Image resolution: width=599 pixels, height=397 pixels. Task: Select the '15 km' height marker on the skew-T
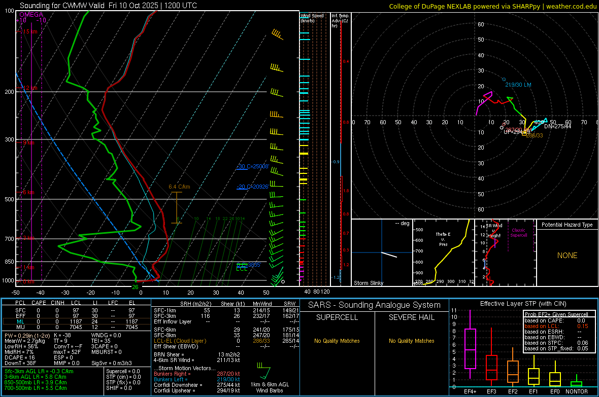pos(30,31)
